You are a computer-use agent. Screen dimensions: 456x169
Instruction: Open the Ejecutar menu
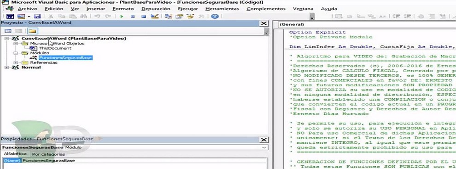click(x=188, y=9)
